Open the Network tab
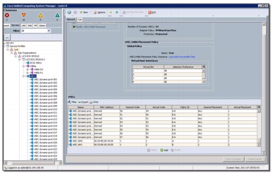278x174 pixels. tap(71, 19)
